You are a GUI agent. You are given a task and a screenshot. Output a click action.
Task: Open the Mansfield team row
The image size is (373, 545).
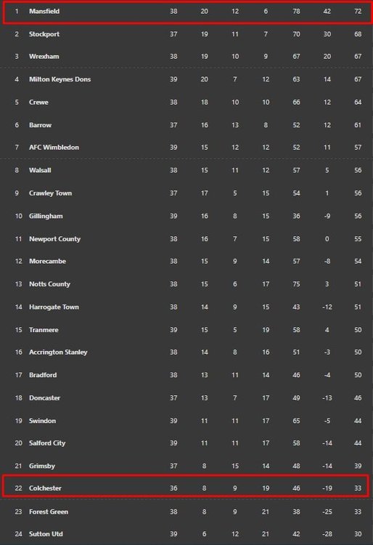point(186,12)
